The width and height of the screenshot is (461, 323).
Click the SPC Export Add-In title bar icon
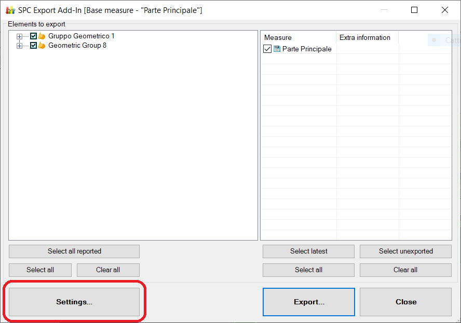(10, 9)
